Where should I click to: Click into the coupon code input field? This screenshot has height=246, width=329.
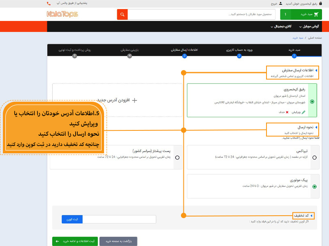119,219
